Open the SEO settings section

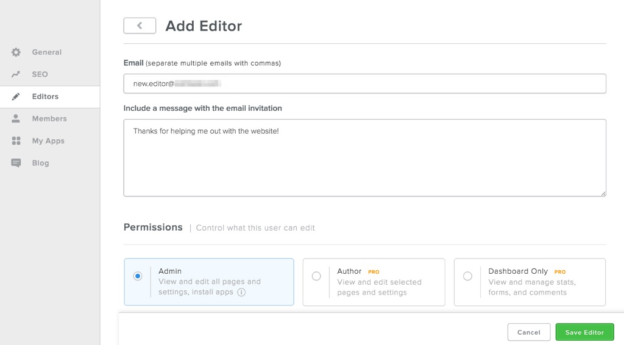tap(40, 74)
